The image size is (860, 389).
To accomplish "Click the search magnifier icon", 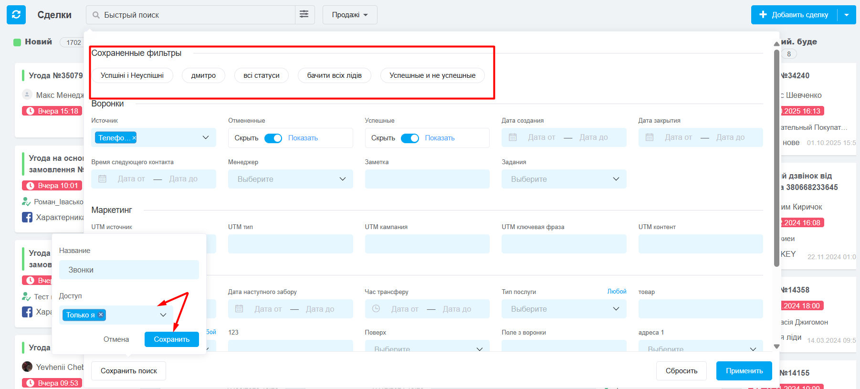I will [96, 15].
